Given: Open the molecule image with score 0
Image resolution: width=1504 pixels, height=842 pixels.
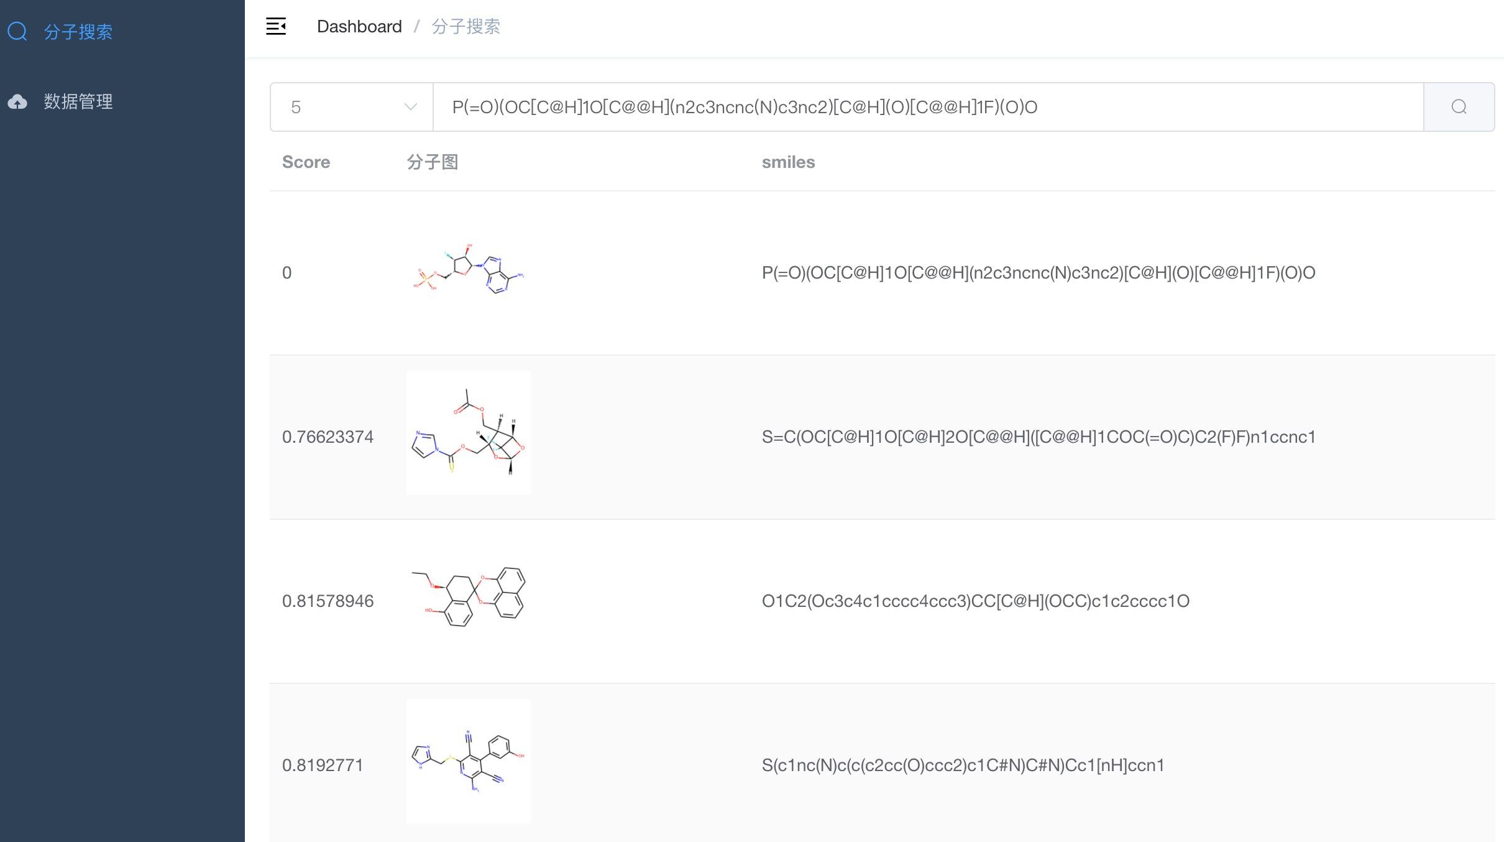Looking at the screenshot, I should tap(469, 272).
